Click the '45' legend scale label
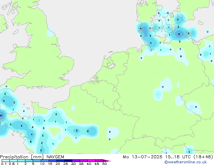 97,164
